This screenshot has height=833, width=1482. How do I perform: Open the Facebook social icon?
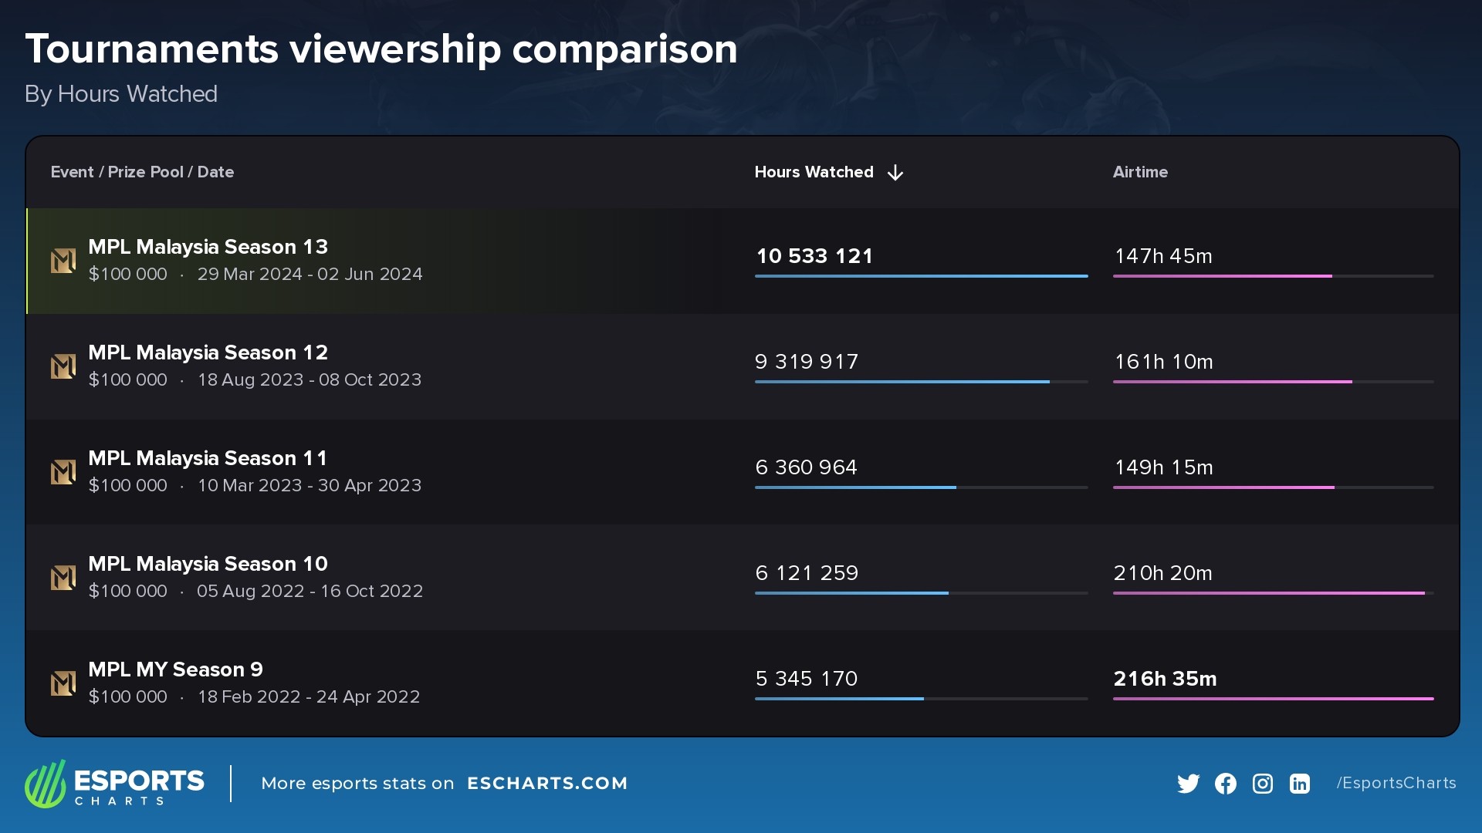click(x=1225, y=784)
